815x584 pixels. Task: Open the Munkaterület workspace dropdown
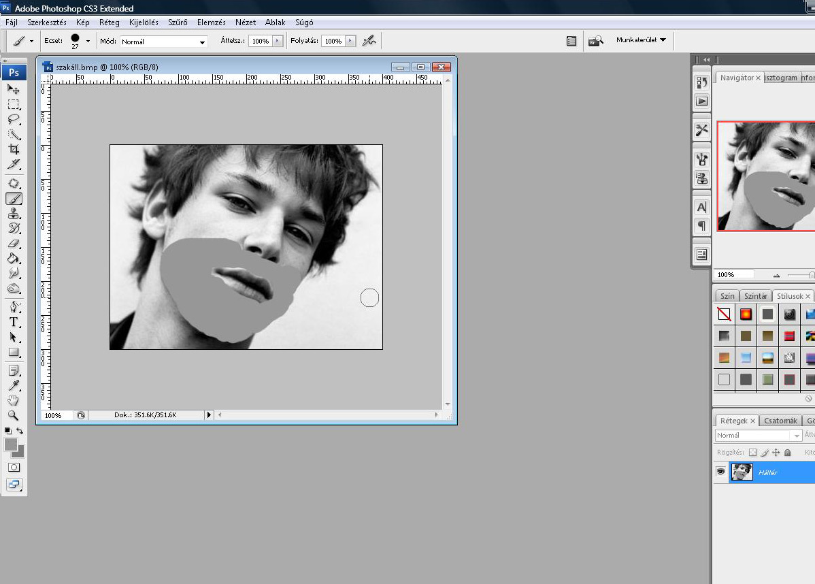tap(641, 40)
